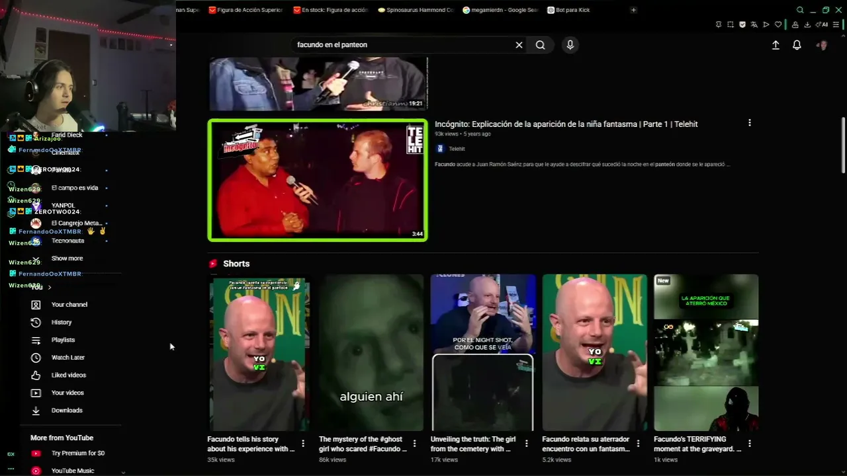Viewport: 847px width, 476px height.
Task: Open the 'alguien ahí' ghost short thumbnail
Action: [x=371, y=353]
